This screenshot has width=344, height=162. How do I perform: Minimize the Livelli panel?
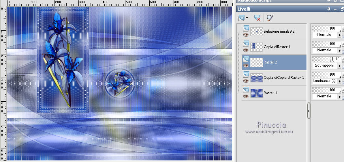click(335, 9)
